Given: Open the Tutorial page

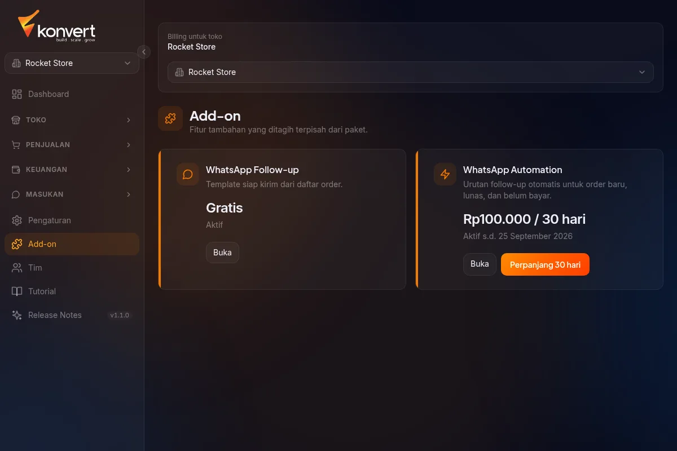Looking at the screenshot, I should 72,291.
